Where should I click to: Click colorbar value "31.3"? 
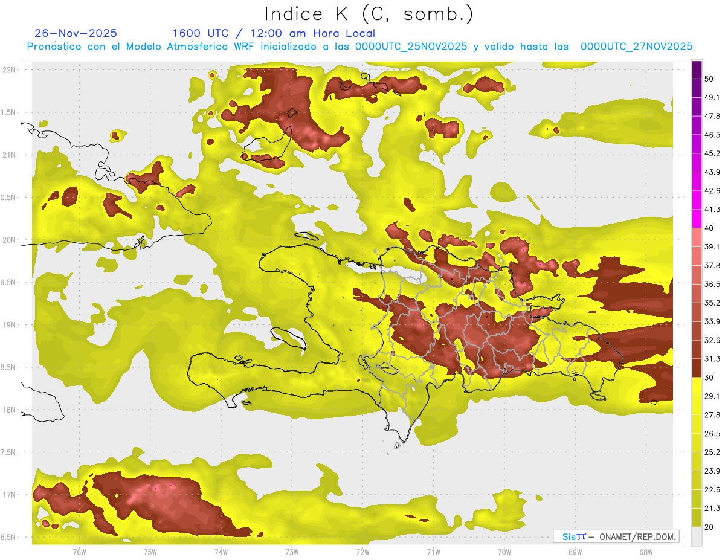click(712, 359)
